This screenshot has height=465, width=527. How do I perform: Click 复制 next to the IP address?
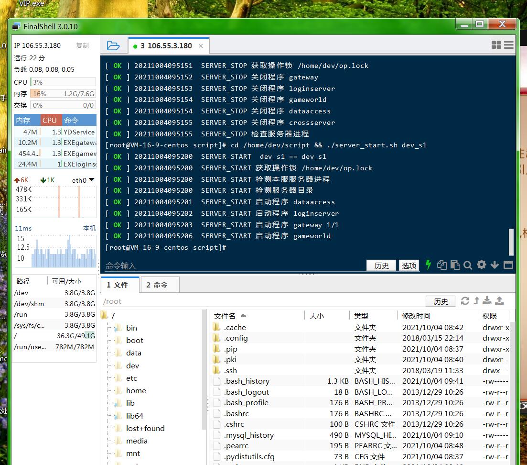82,45
